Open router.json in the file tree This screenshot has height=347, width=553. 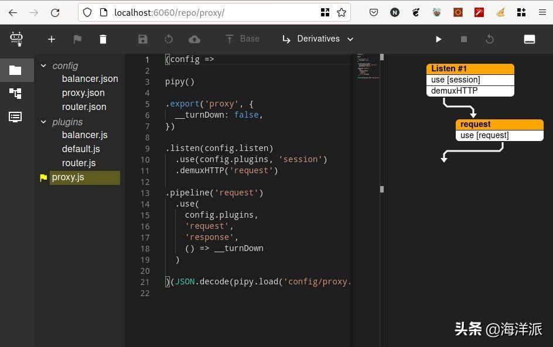coord(84,106)
